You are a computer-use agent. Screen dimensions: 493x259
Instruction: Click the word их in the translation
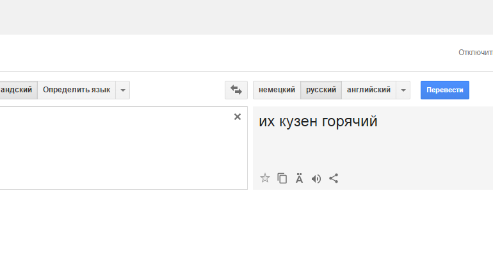(266, 122)
